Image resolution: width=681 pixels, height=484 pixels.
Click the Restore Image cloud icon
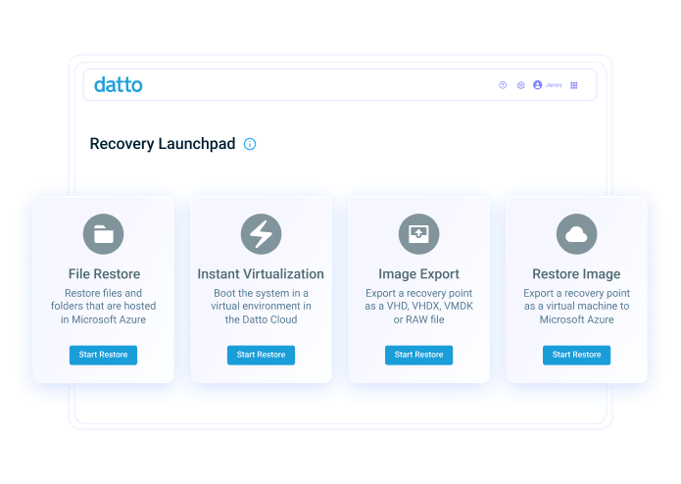576,234
